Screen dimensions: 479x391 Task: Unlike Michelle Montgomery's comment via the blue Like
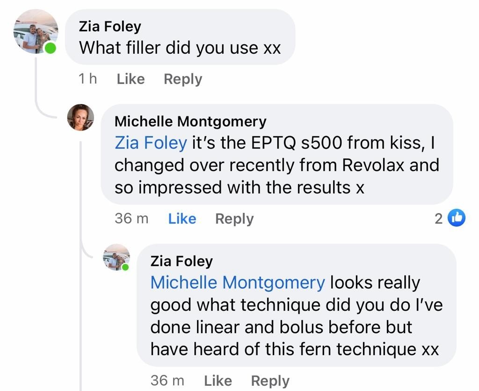[x=182, y=218]
